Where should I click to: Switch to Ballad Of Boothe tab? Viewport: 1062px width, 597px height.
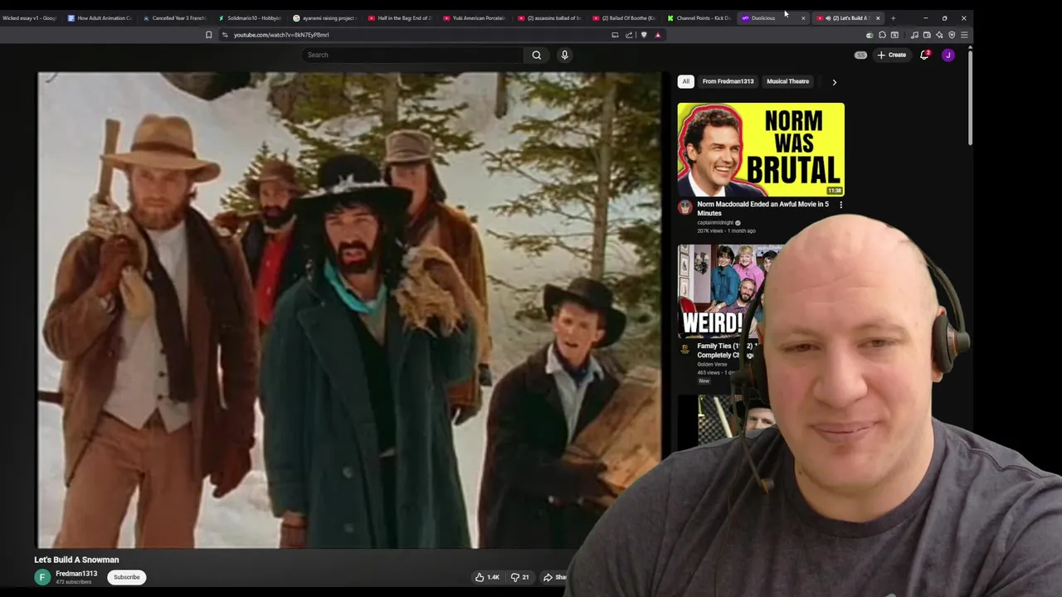(623, 17)
